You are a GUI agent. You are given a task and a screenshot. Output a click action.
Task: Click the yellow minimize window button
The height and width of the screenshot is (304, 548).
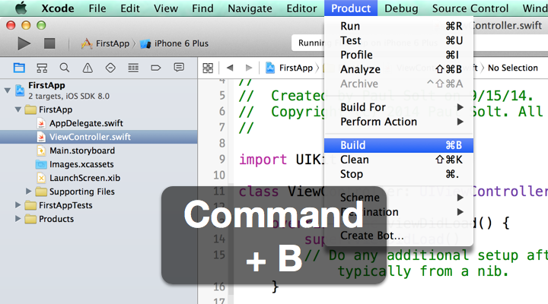coord(26,25)
